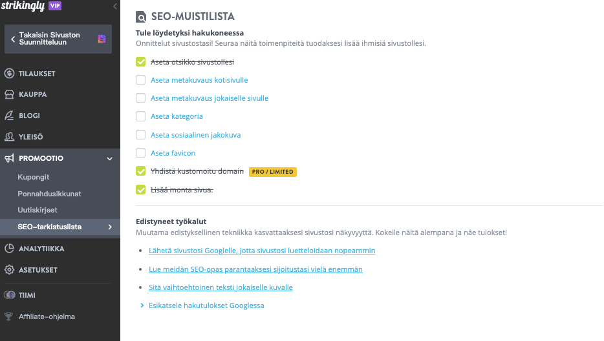Open Aseta kategoria link
Screen dimensions: 604x341
tap(177, 116)
